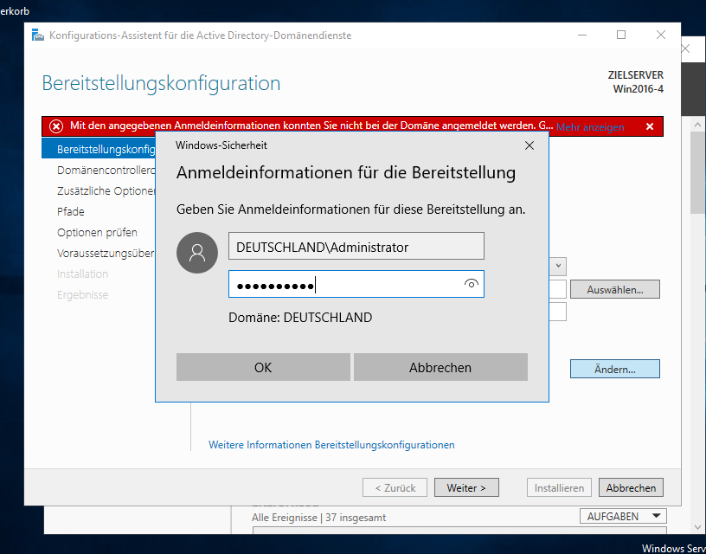
Task: Open 'Weitere Informationen Bereitstellungskonfigurationen' link
Action: (x=331, y=445)
